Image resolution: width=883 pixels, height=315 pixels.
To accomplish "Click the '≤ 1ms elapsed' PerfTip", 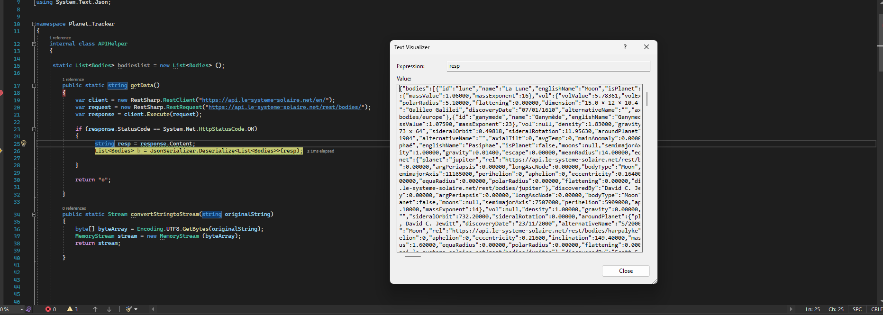I will [320, 151].
